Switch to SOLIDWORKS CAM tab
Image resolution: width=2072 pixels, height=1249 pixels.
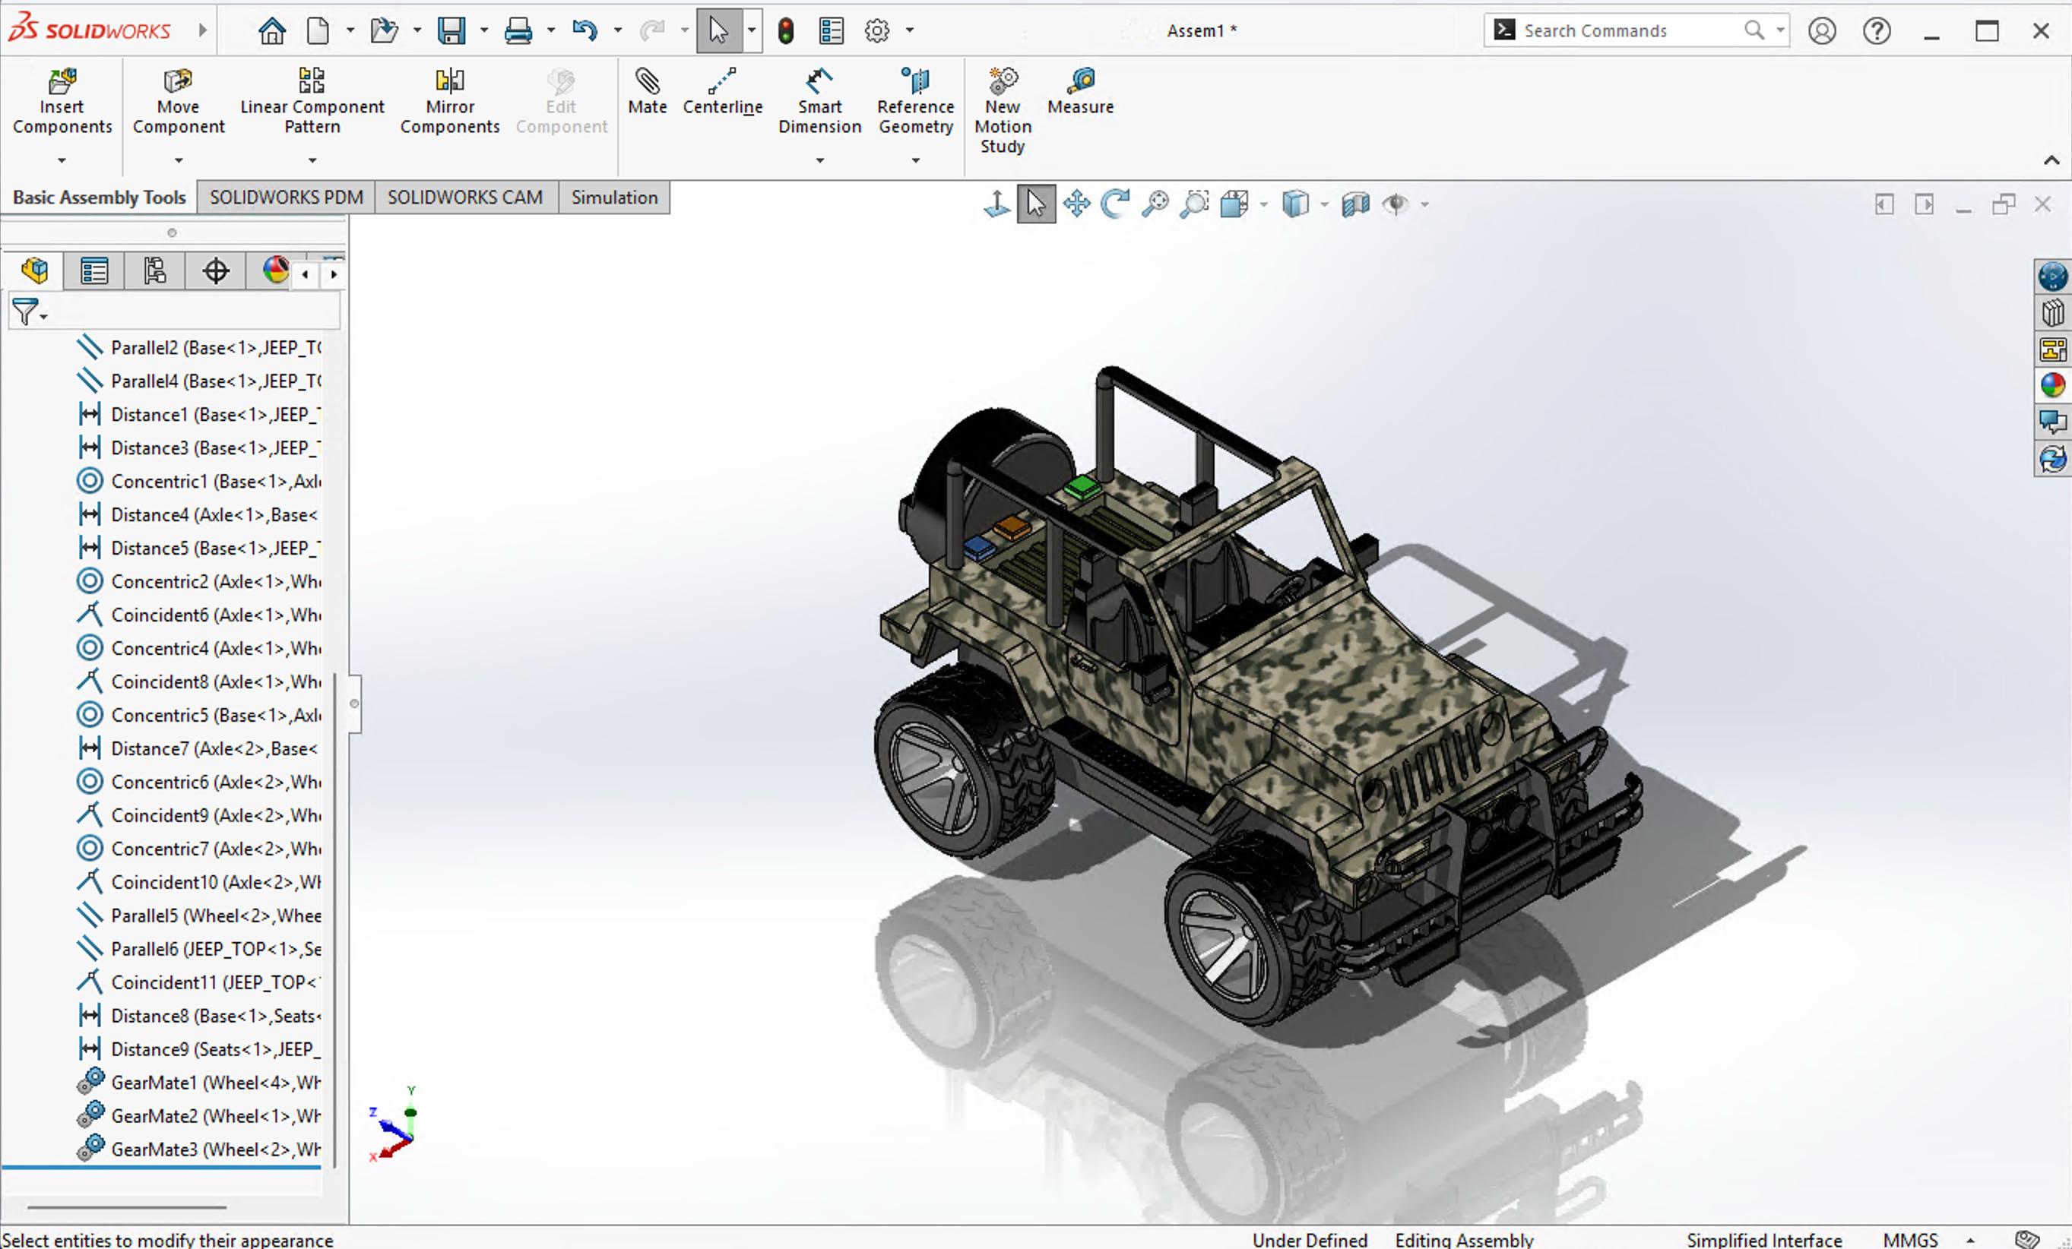pos(465,198)
